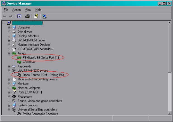Open the Action menu
Screen dimensions: 173x122
point(16,10)
